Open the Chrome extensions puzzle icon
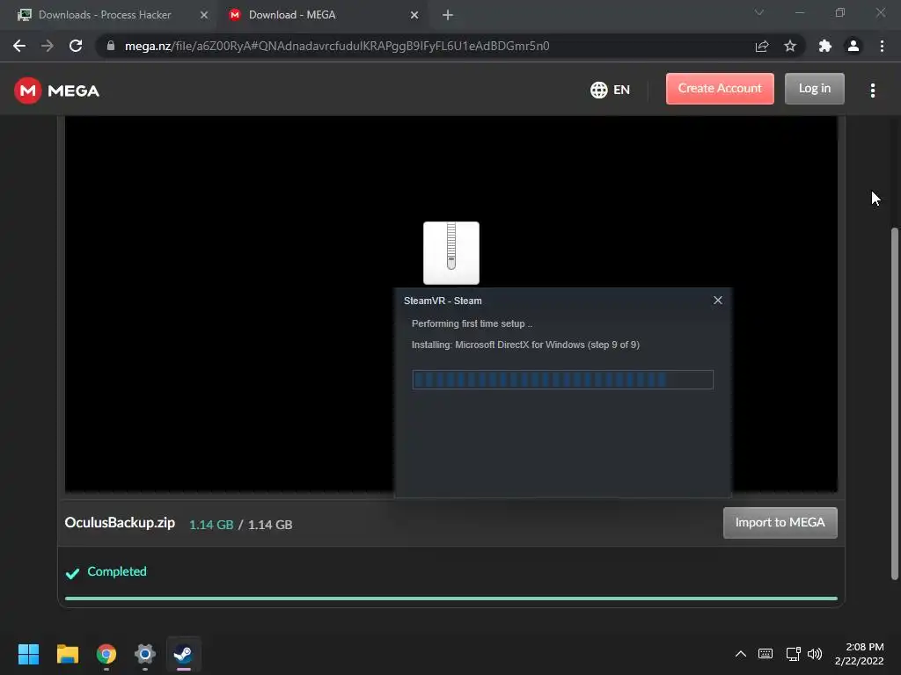The image size is (901, 675). tap(824, 46)
